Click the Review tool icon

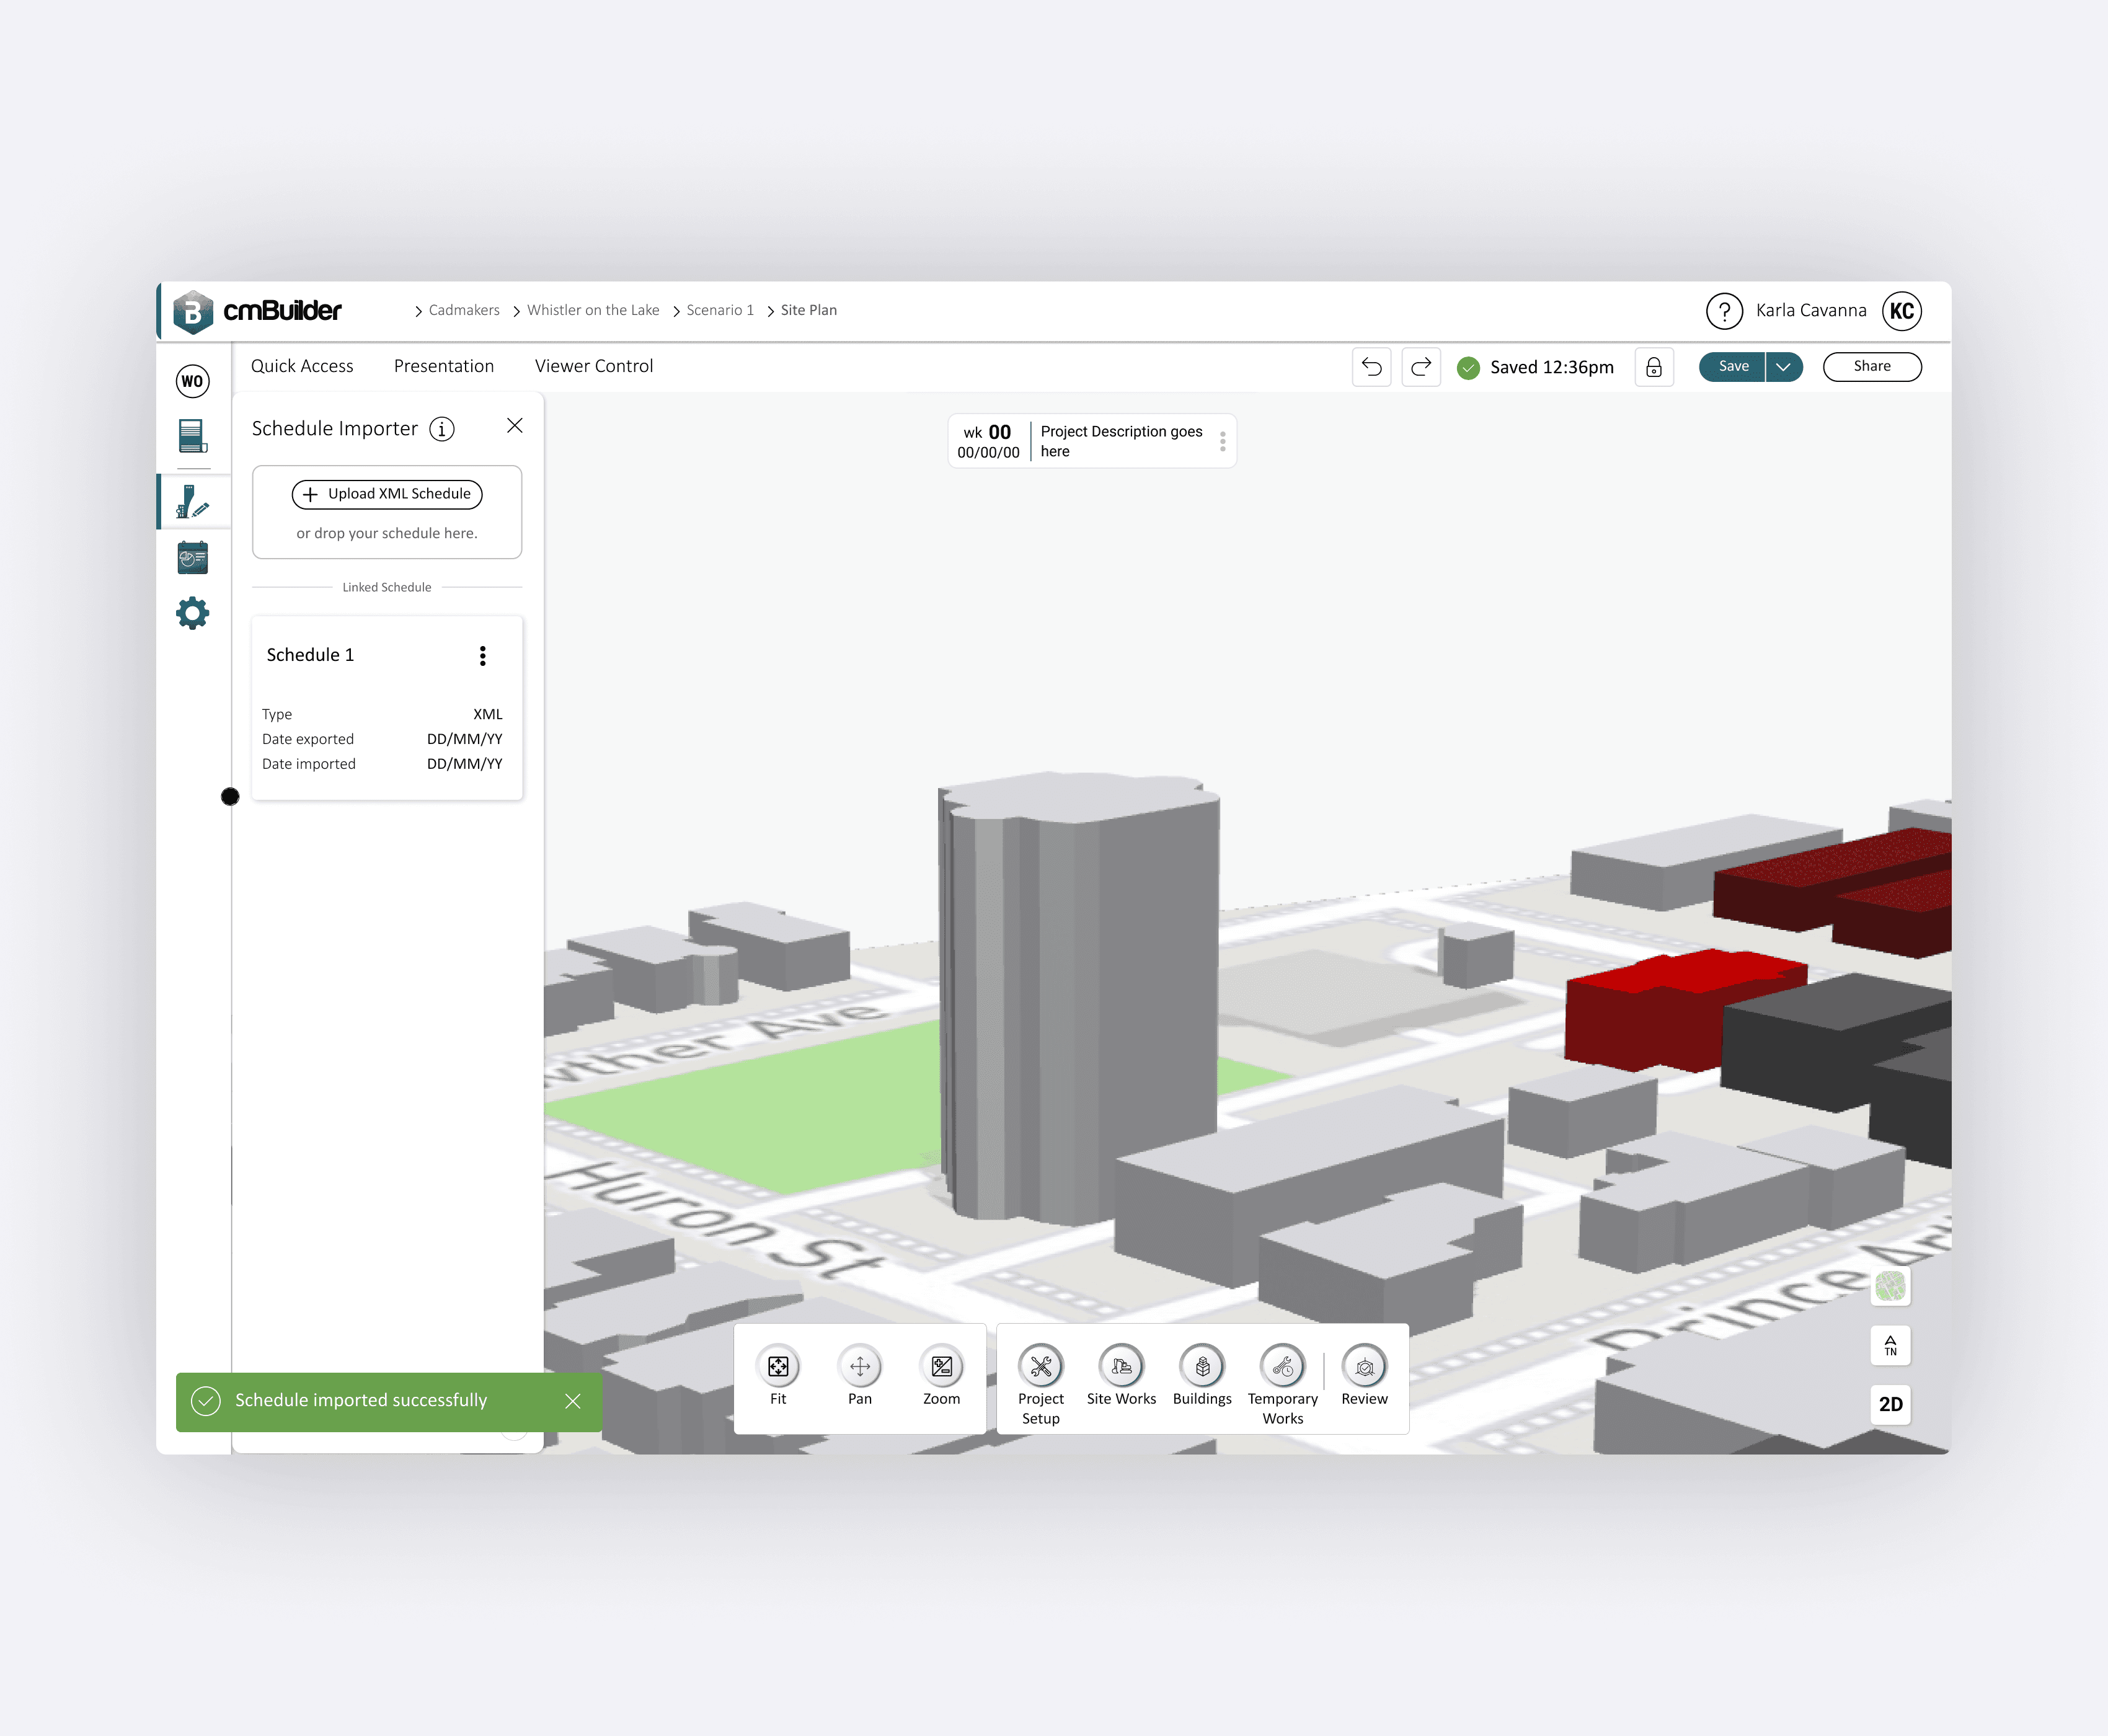click(1364, 1367)
